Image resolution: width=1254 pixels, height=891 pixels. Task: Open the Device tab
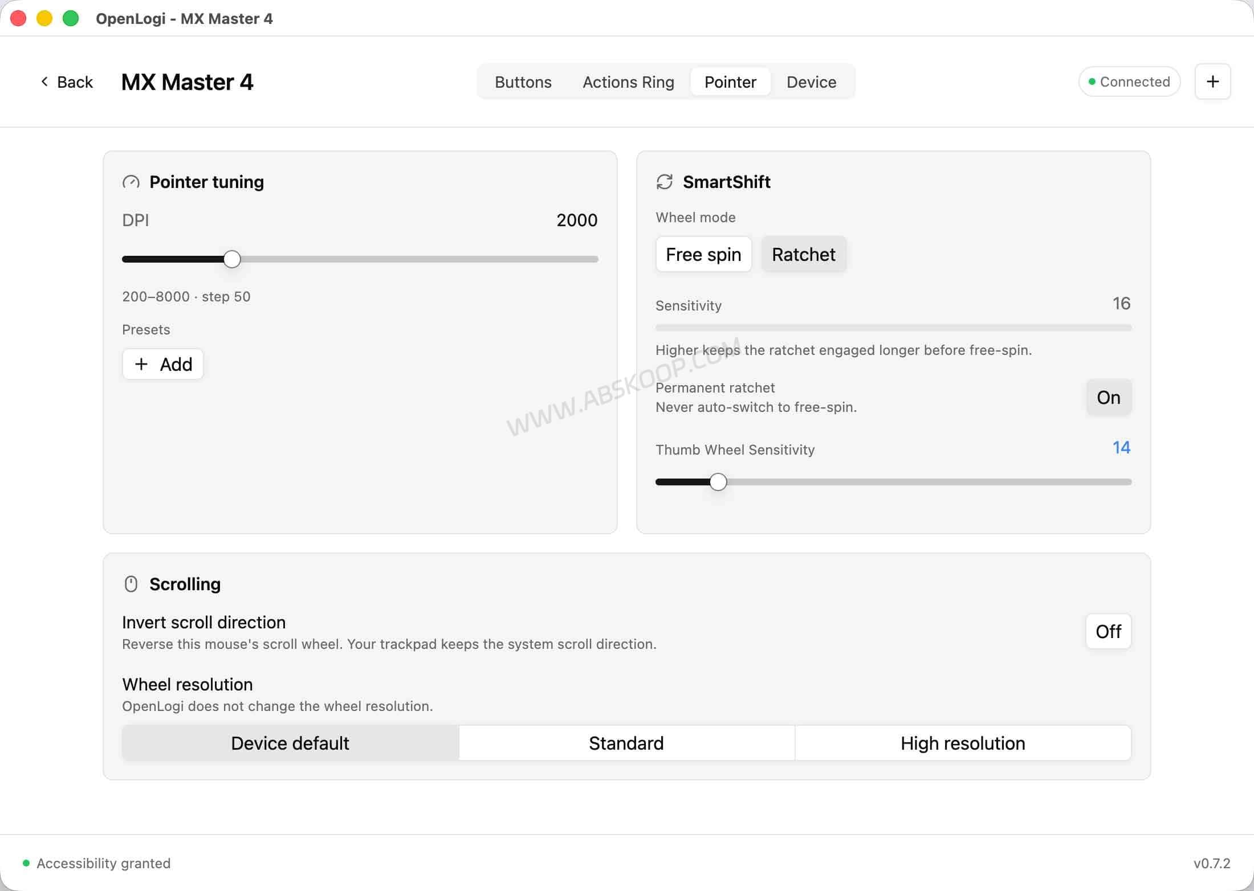pyautogui.click(x=811, y=82)
